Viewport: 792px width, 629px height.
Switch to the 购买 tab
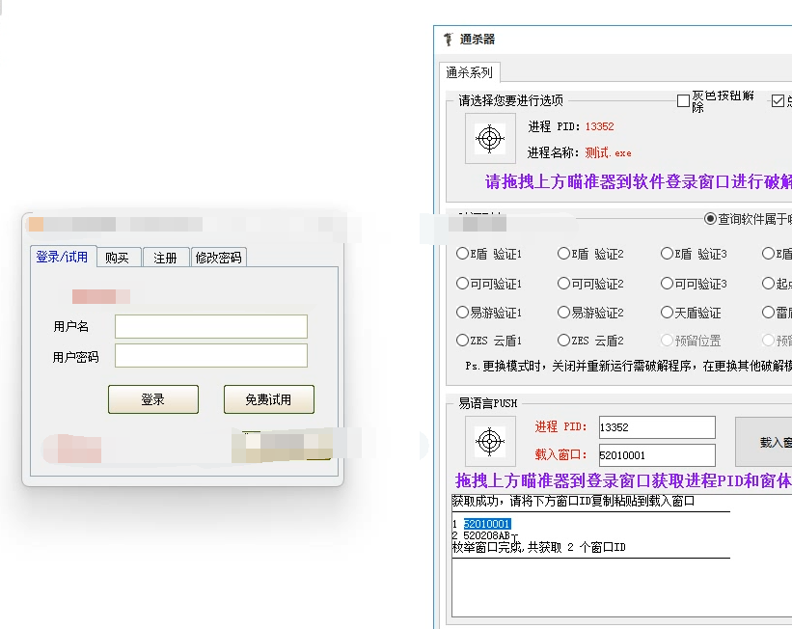click(x=117, y=258)
